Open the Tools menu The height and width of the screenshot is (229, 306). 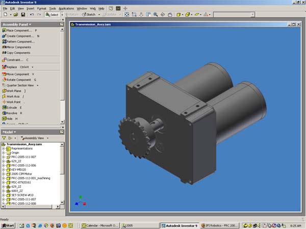pos(53,8)
